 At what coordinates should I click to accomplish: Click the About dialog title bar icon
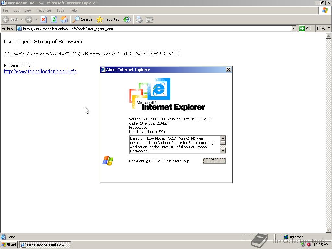[103, 70]
